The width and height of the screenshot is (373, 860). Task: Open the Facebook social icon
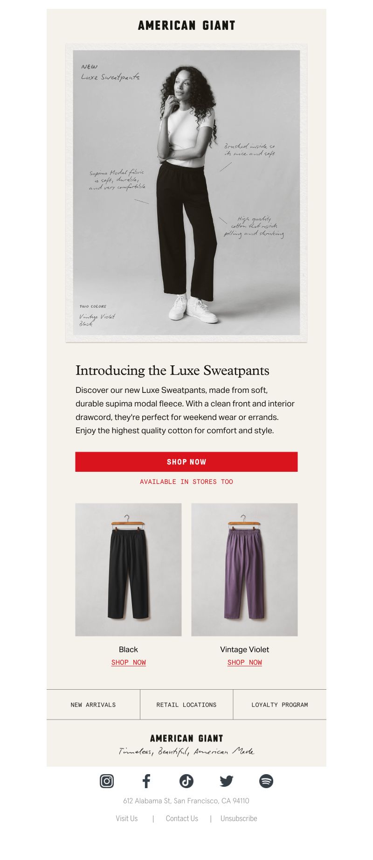(146, 781)
